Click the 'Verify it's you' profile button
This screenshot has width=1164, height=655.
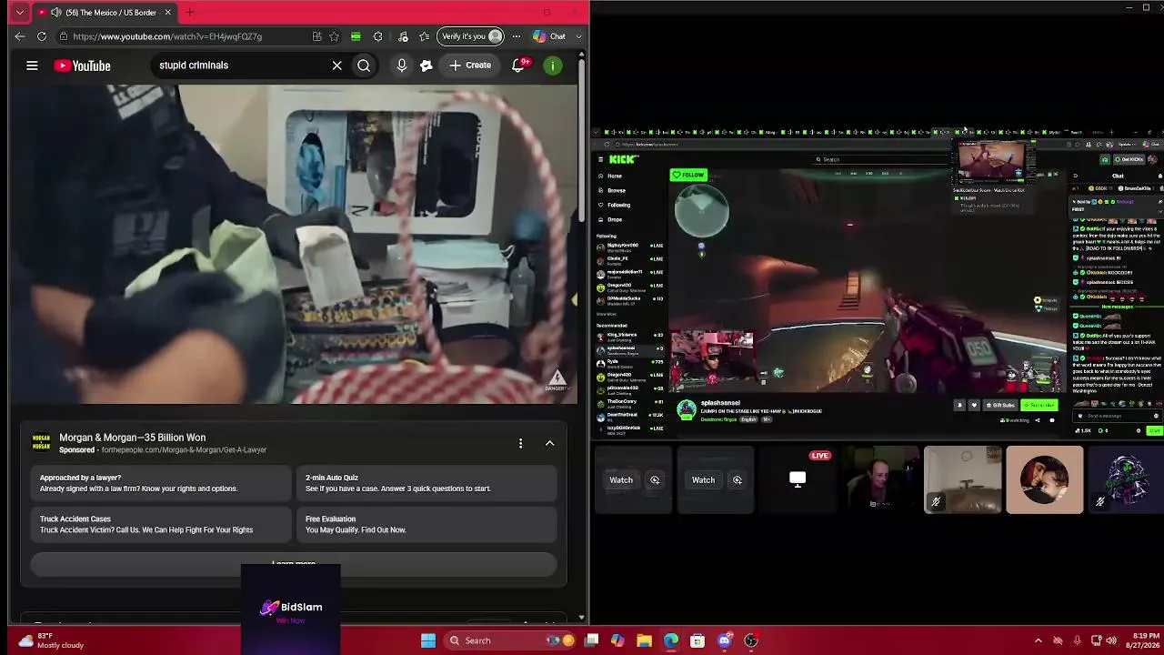coord(470,36)
